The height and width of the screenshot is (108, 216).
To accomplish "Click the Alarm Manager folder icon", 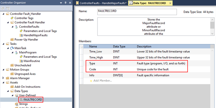I will tap(7, 78).
